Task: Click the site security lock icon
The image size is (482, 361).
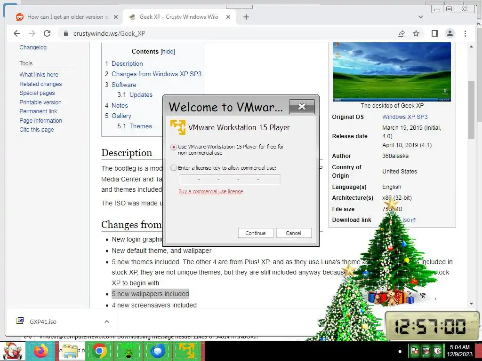Action: pos(65,33)
